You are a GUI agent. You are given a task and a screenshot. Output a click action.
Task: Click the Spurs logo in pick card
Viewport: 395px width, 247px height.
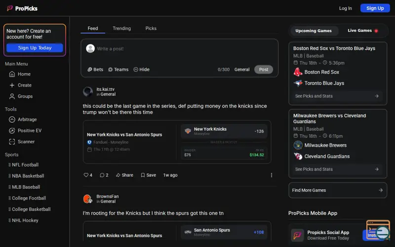(x=188, y=232)
